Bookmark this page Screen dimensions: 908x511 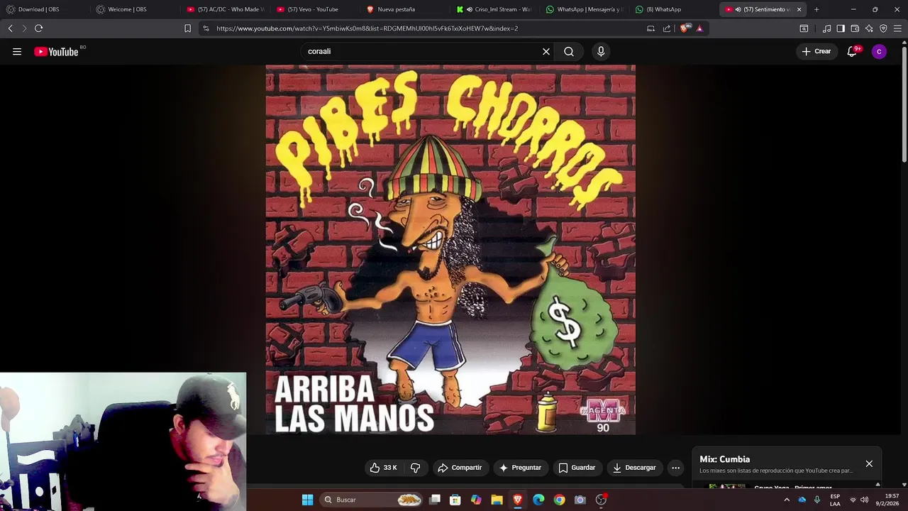coord(187,28)
